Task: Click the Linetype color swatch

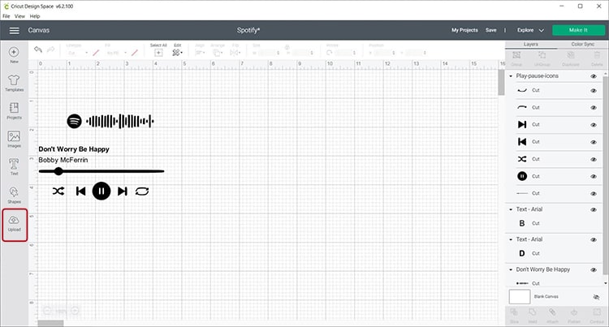Action: pos(96,53)
